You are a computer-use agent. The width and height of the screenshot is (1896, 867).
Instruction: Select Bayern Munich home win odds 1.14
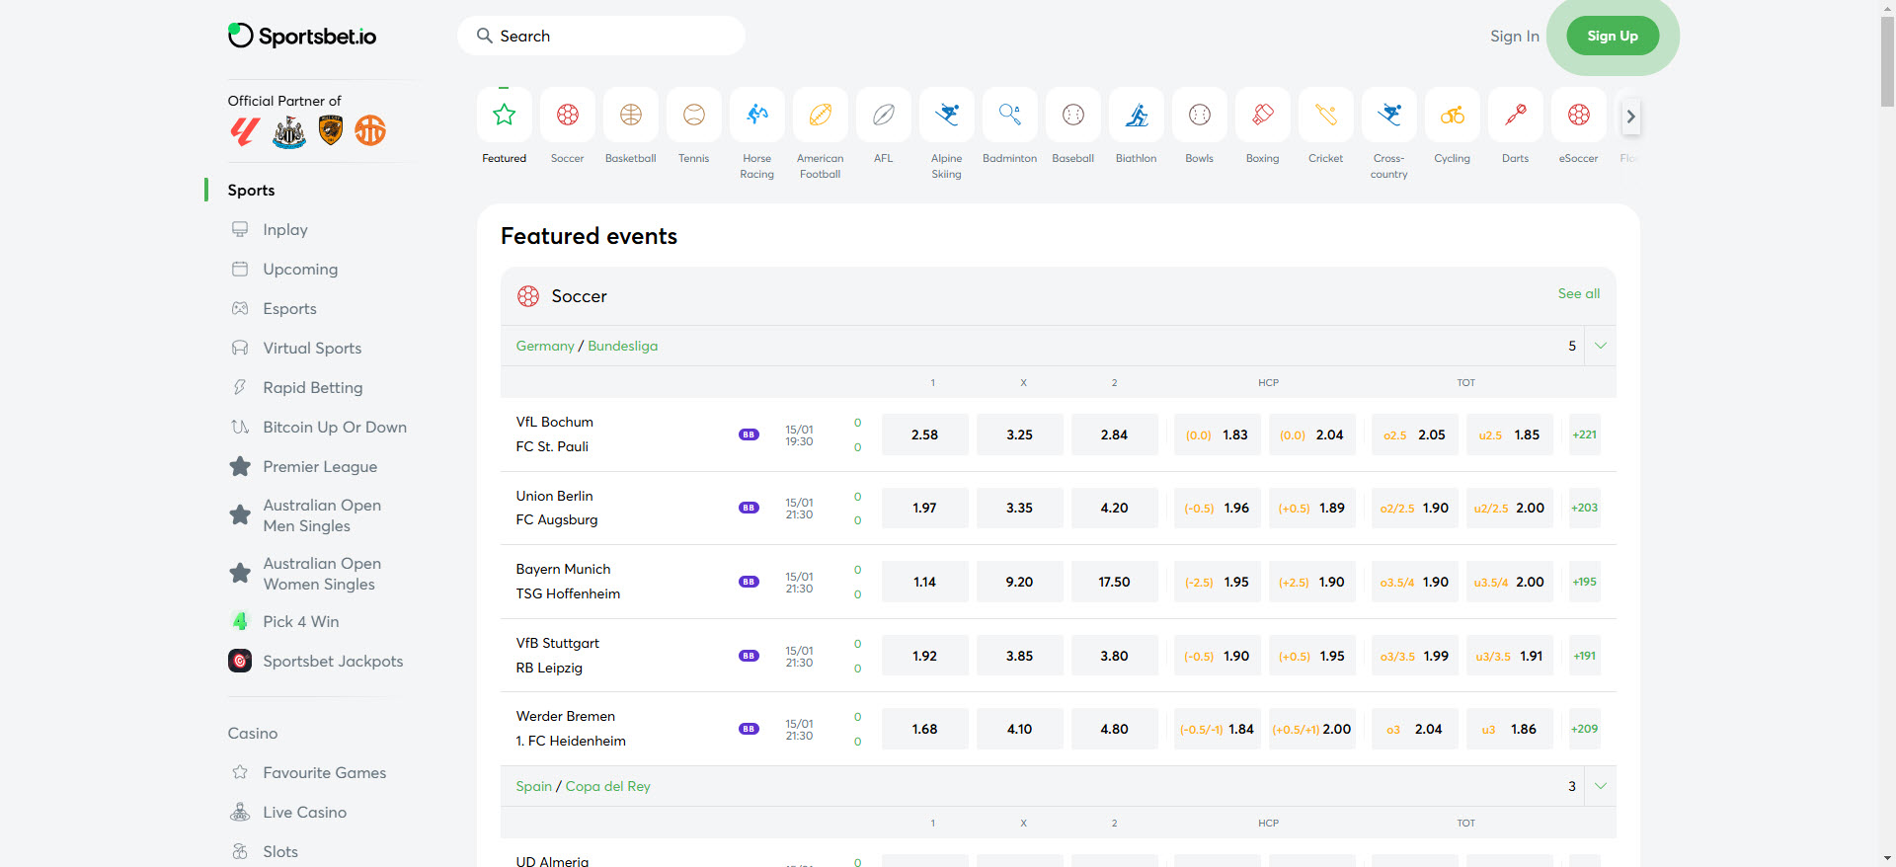coord(924,582)
